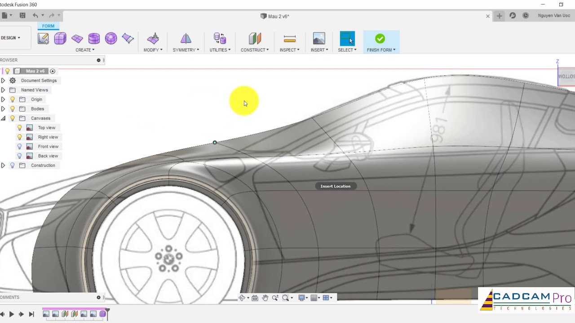The height and width of the screenshot is (323, 575).
Task: Click the Undo arrow
Action: coord(35,15)
